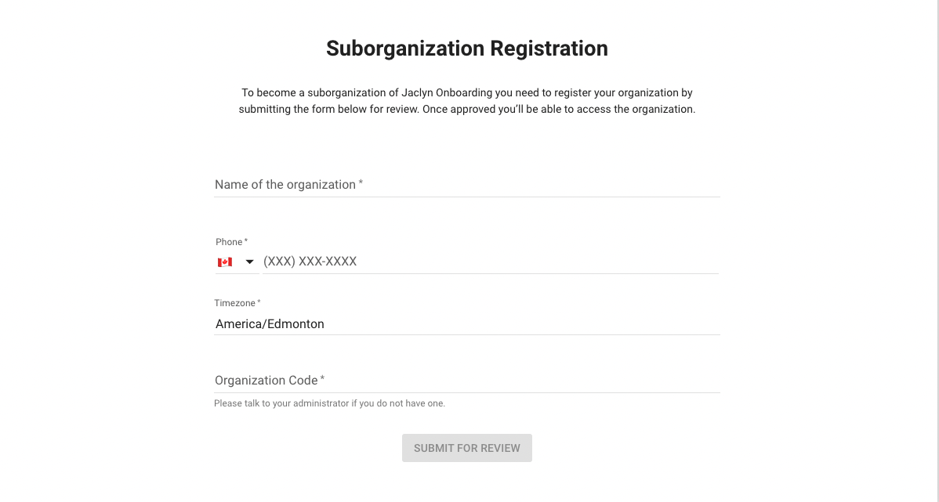
Task: Open the country code dropdown arrow
Action: click(x=250, y=262)
